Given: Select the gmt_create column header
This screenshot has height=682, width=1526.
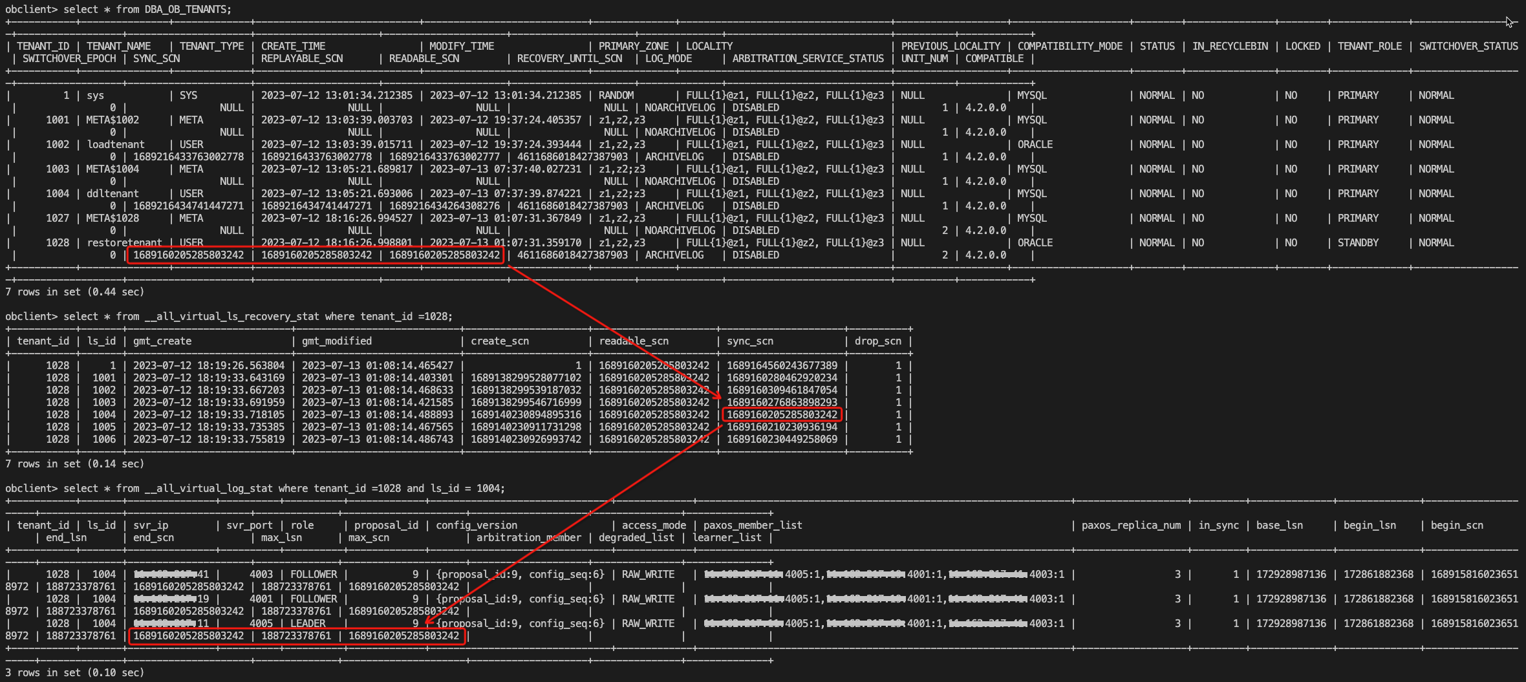Looking at the screenshot, I should pyautogui.click(x=162, y=341).
